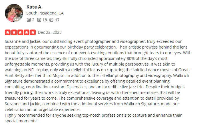Image resolution: width=197 pixels, height=128 pixels.
Task: Click the photo count number 17
Action: [x=57, y=20]
